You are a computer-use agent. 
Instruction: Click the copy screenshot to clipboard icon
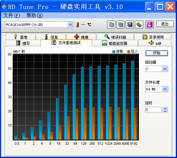point(120,25)
